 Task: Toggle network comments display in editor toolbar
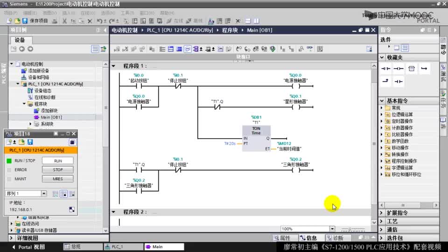[x=188, y=49]
